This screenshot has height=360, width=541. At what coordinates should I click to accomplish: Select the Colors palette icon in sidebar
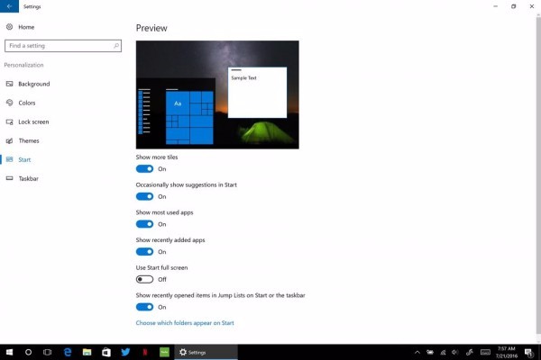tap(10, 103)
